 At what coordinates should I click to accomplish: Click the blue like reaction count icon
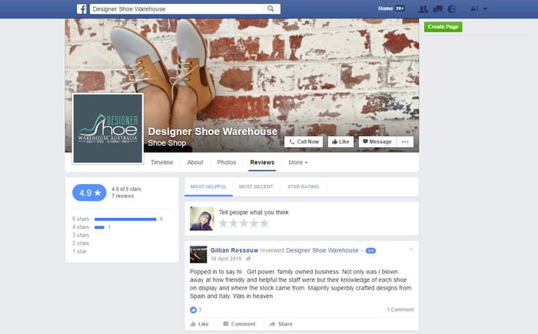coord(193,310)
